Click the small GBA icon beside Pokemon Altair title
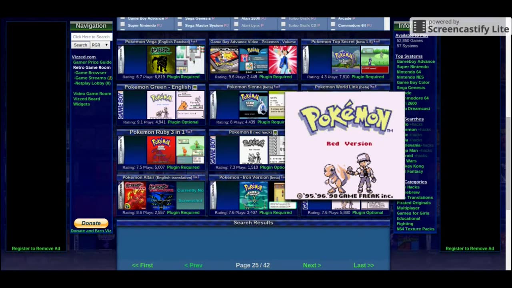 coord(196,177)
